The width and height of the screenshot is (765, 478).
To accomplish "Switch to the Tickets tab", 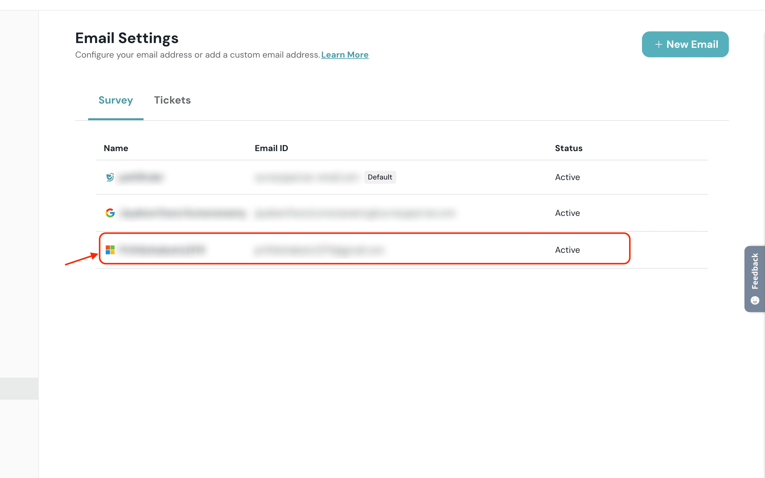I will 172,100.
